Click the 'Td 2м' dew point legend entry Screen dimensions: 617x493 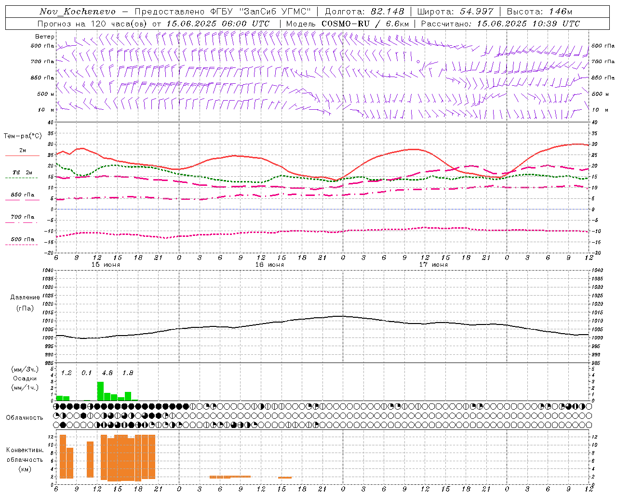(x=22, y=172)
